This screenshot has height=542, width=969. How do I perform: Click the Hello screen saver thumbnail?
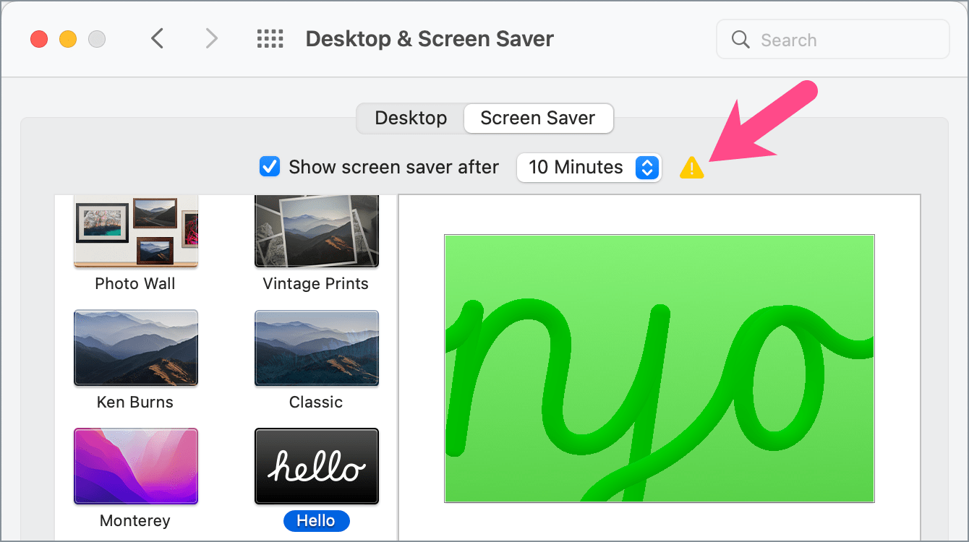coord(316,466)
